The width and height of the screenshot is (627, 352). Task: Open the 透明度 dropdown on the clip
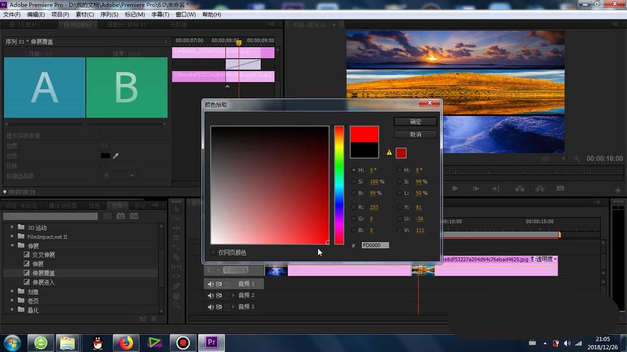pos(544,259)
